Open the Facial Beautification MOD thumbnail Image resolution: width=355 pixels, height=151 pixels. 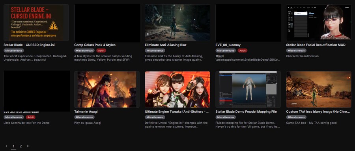[319, 22]
